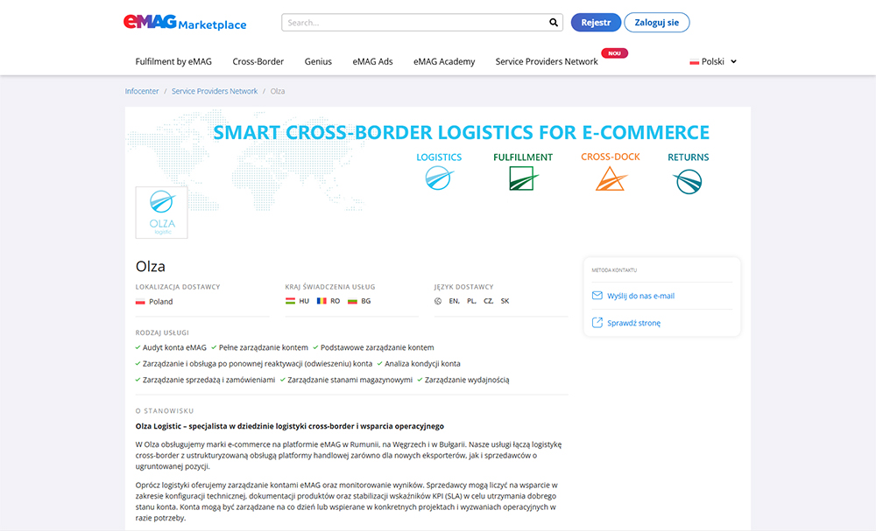Viewport: 876px width, 531px height.
Task: Click the RO Romania flag
Action: pyautogui.click(x=321, y=301)
